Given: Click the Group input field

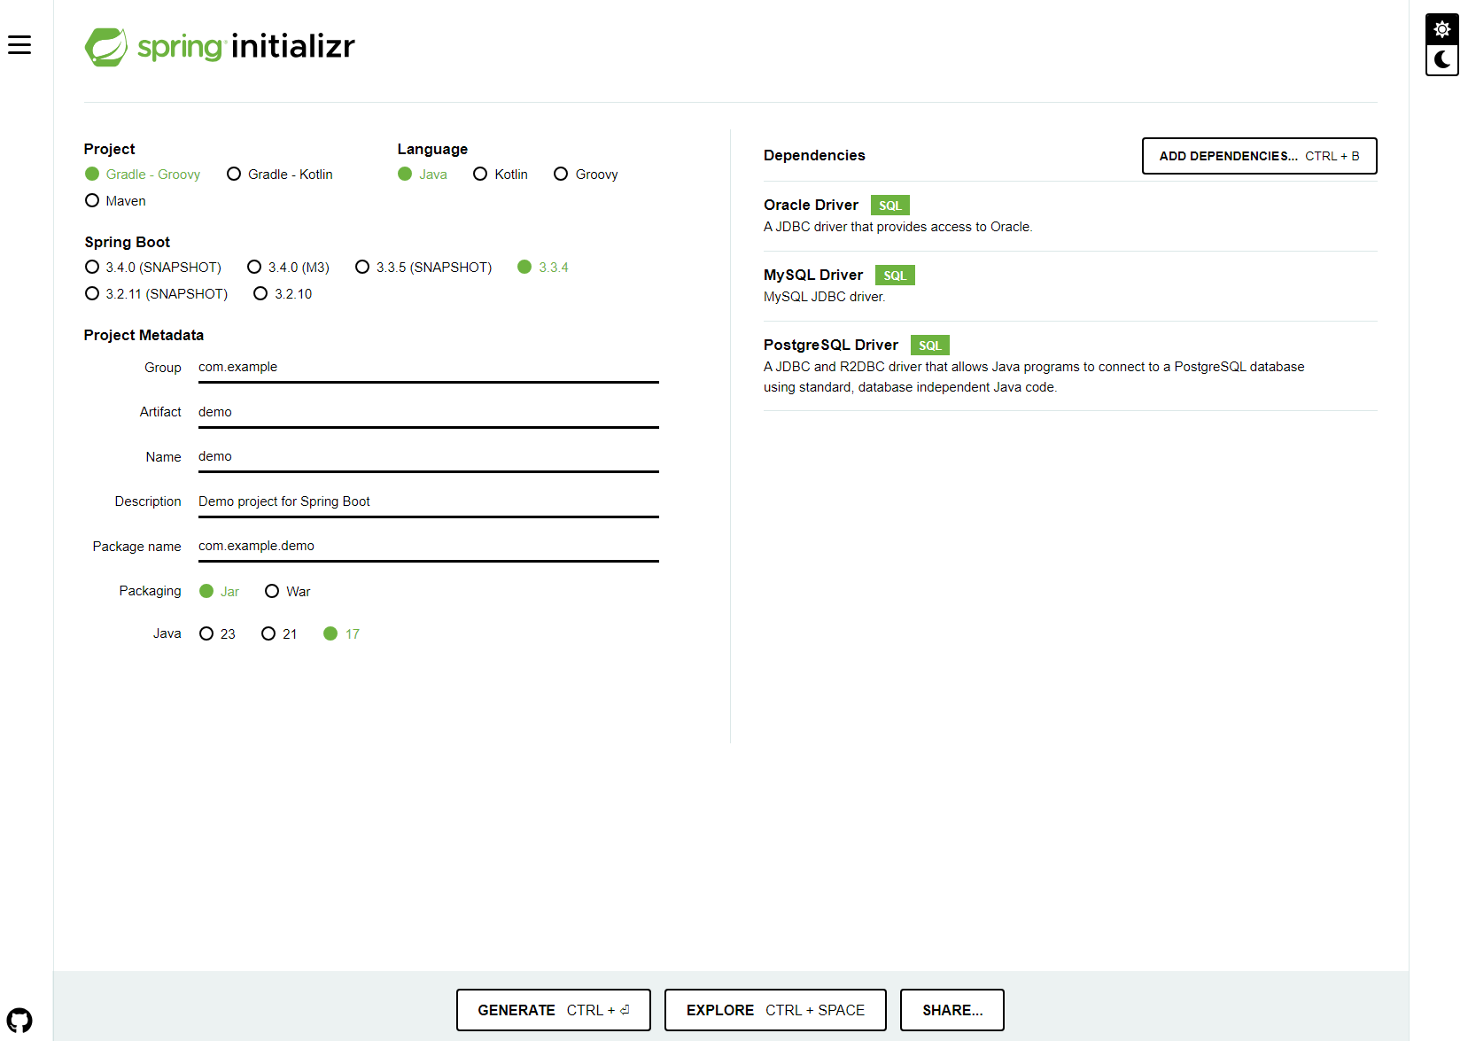Looking at the screenshot, I should pos(429,368).
